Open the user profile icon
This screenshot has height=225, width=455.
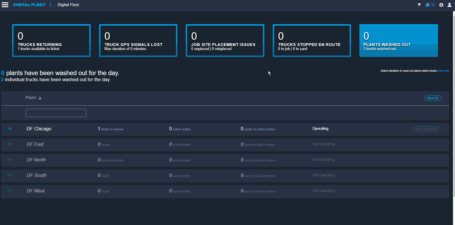pyautogui.click(x=449, y=5)
